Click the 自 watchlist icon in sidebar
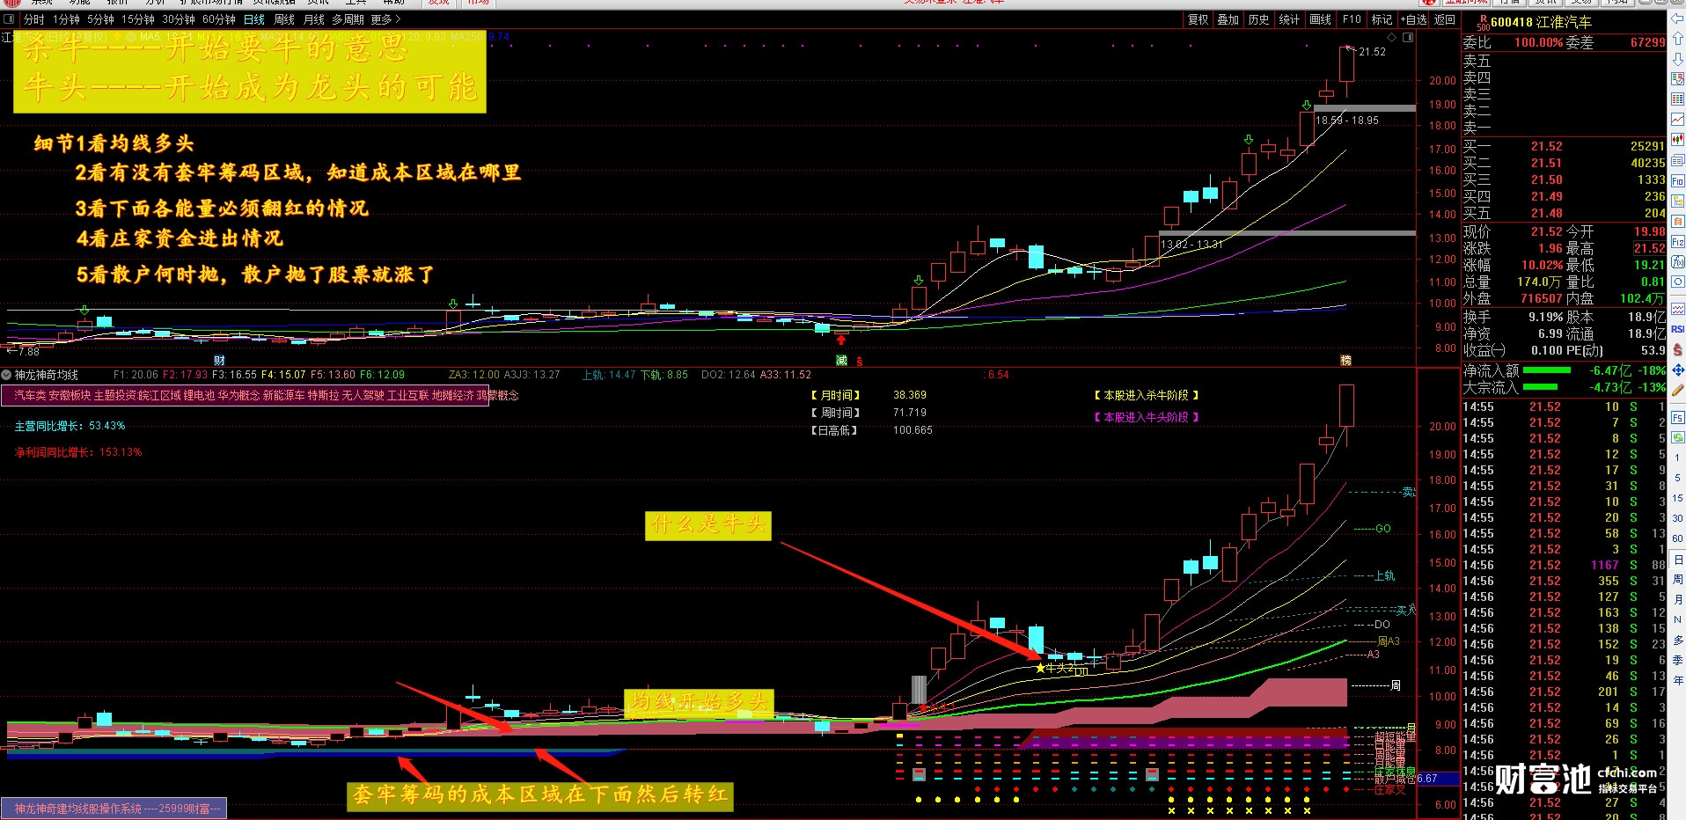This screenshot has width=1686, height=820. (x=1678, y=221)
